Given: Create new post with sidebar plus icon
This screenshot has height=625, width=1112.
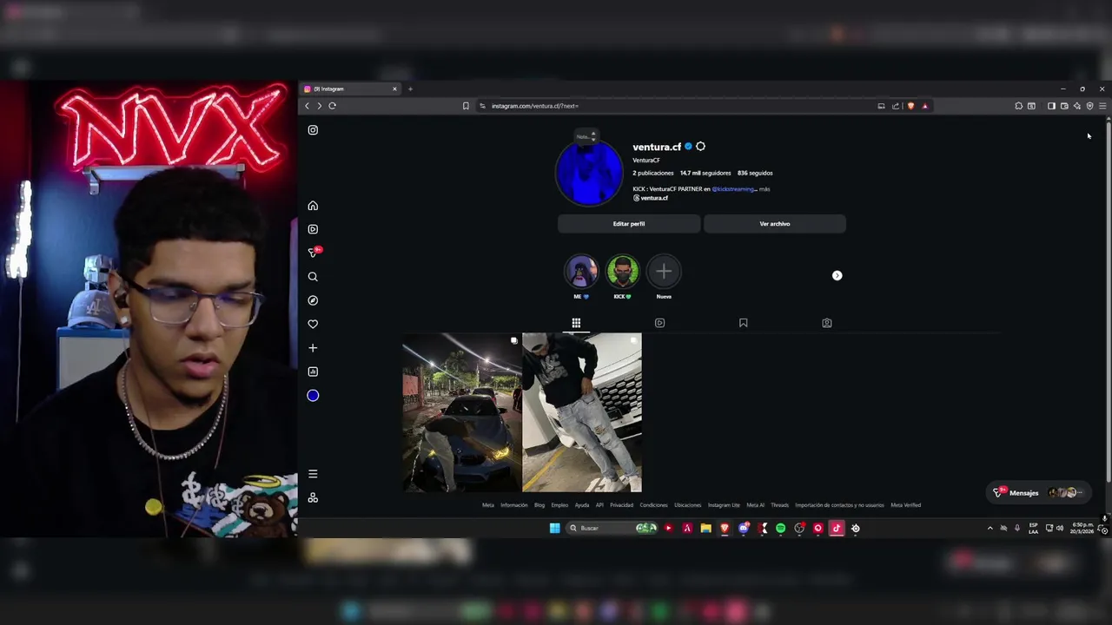Looking at the screenshot, I should (313, 348).
